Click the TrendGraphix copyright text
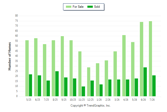Image resolution: width=167 pixels, height=112 pixels. point(90,106)
